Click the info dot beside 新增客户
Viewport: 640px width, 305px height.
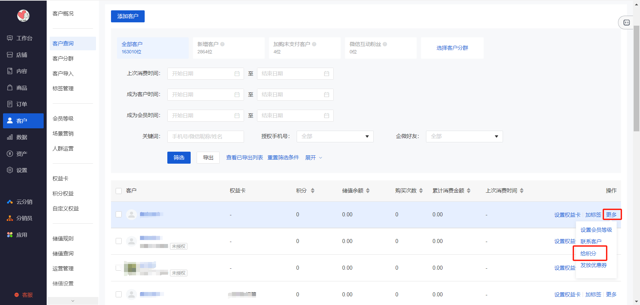click(222, 44)
